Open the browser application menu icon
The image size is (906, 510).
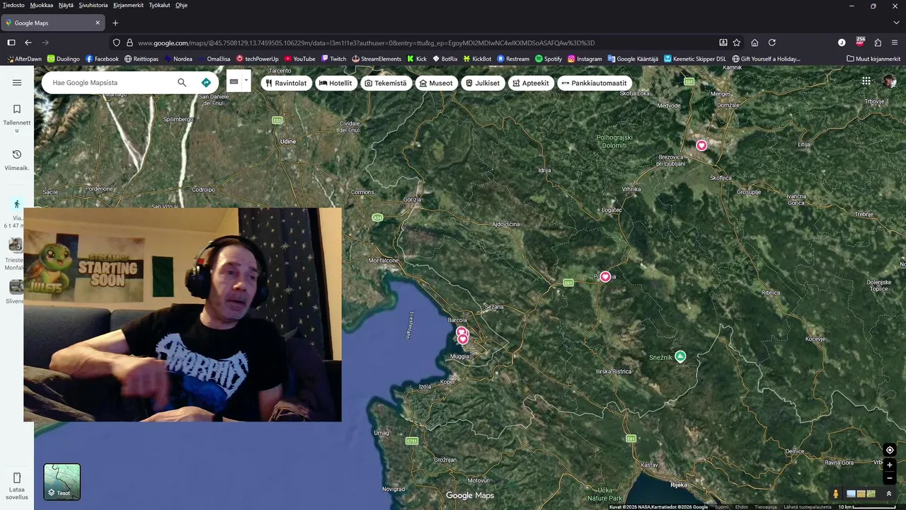(895, 42)
